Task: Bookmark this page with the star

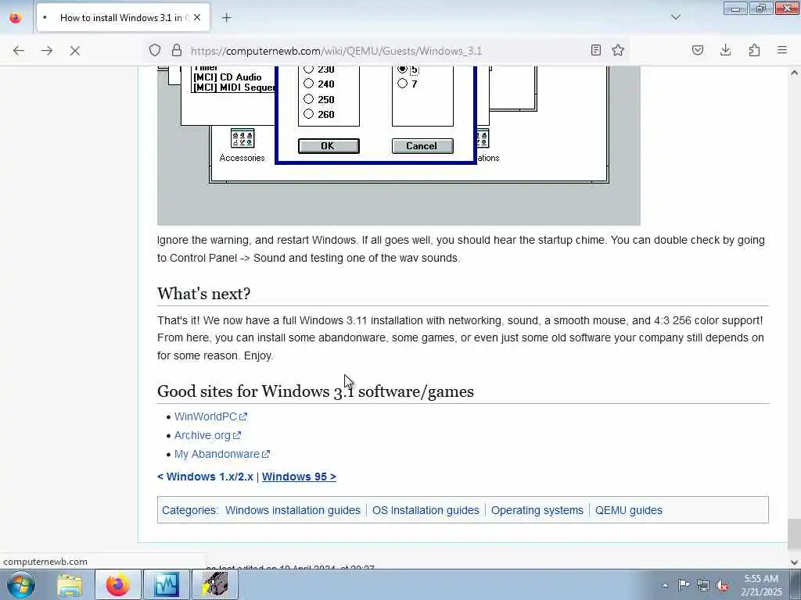Action: 618,50
